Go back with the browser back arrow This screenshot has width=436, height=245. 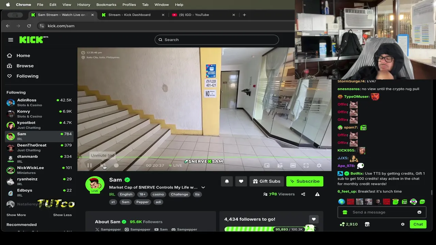click(8, 26)
